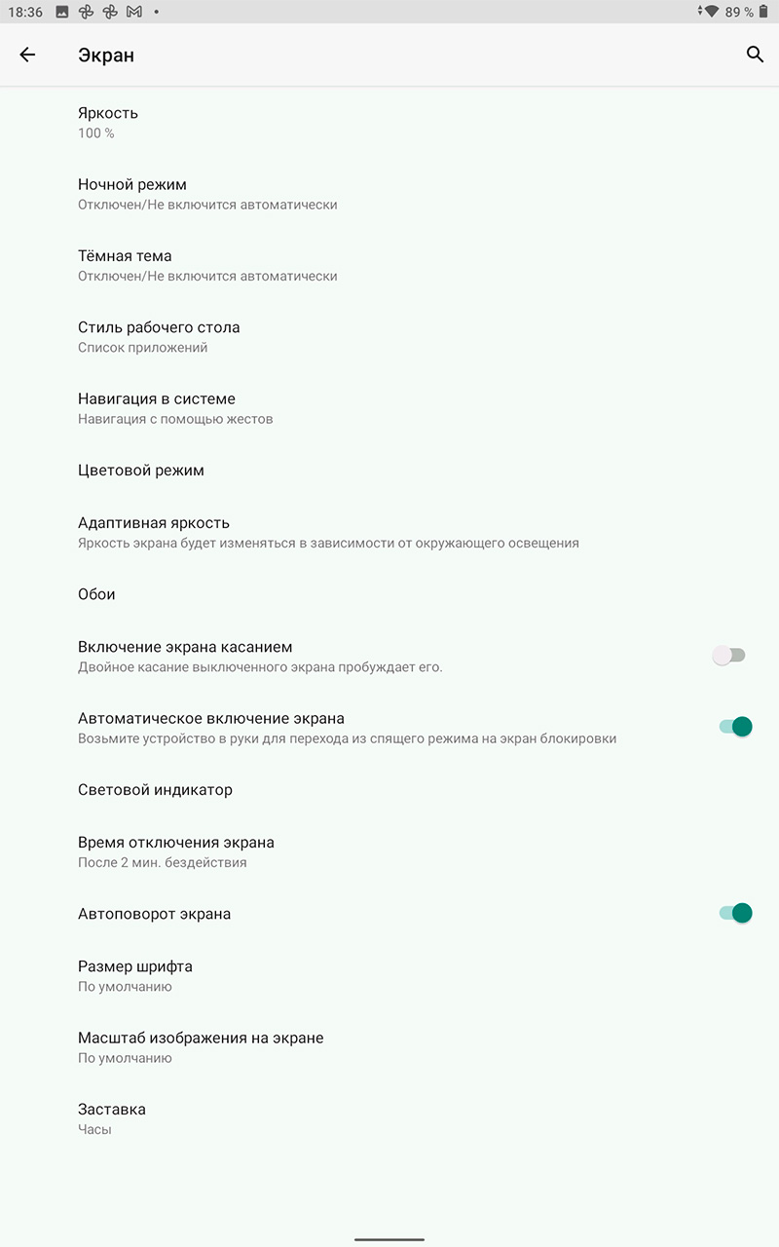
Task: Tap the Адаптивная яркость entry
Action: tap(154, 532)
